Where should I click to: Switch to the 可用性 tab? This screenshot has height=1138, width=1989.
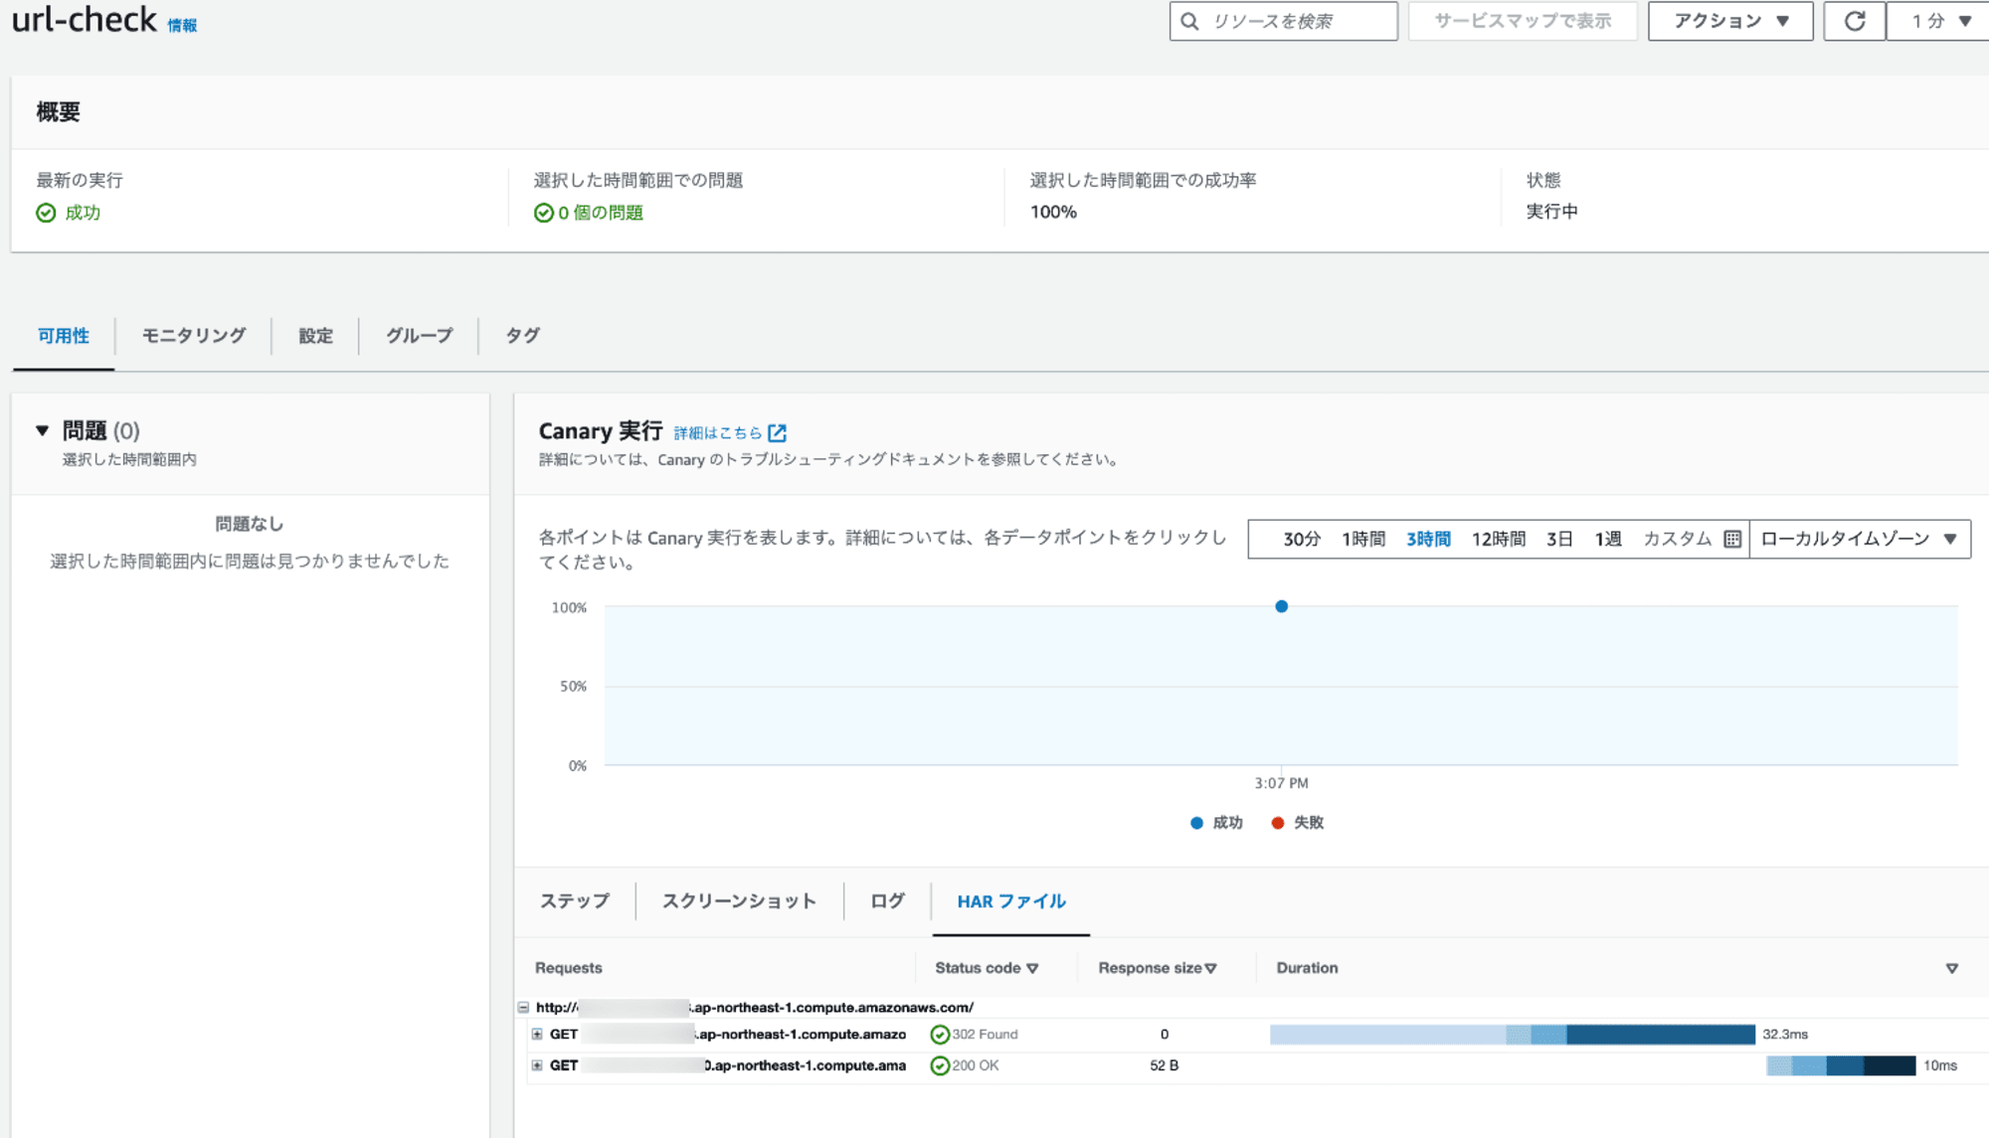click(64, 336)
